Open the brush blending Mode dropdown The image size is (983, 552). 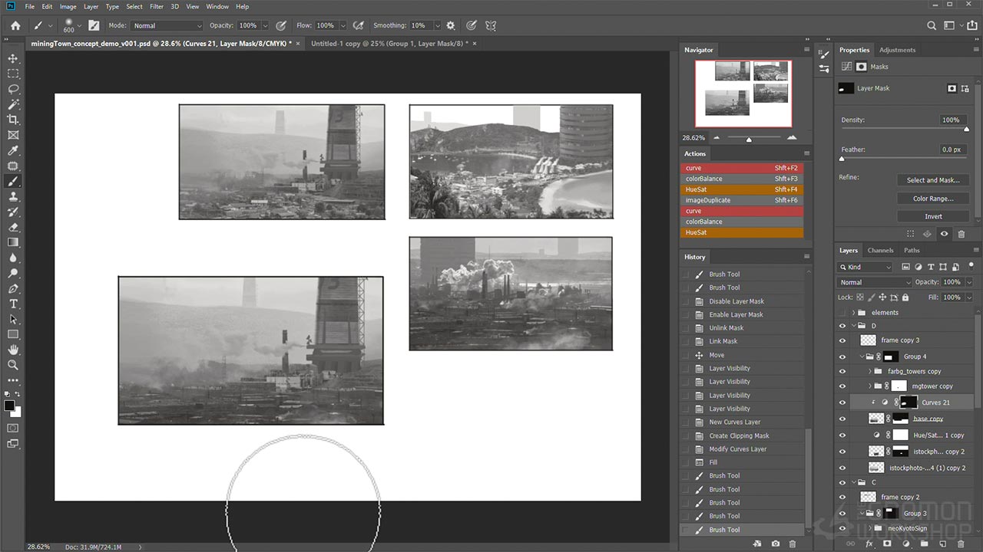click(167, 25)
